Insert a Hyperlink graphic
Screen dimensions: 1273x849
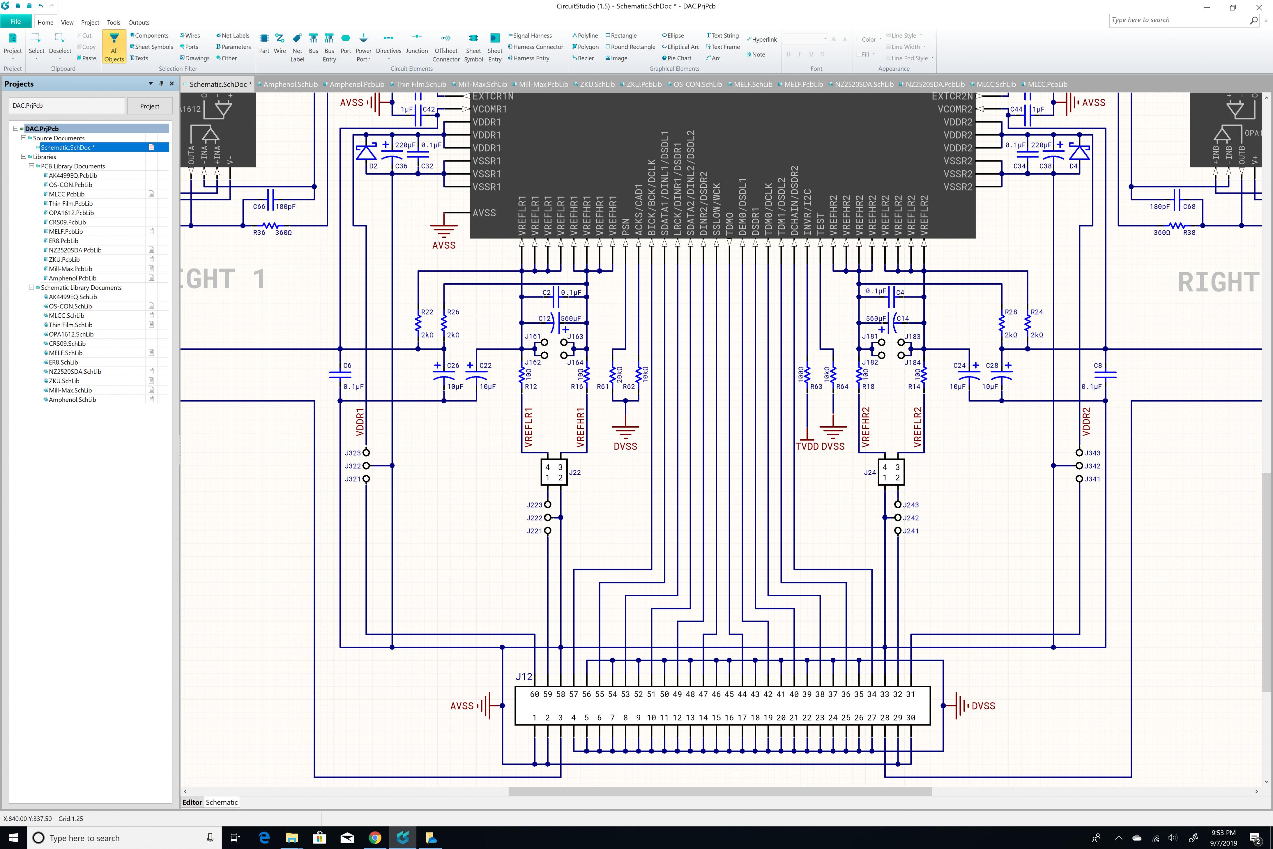coord(761,39)
